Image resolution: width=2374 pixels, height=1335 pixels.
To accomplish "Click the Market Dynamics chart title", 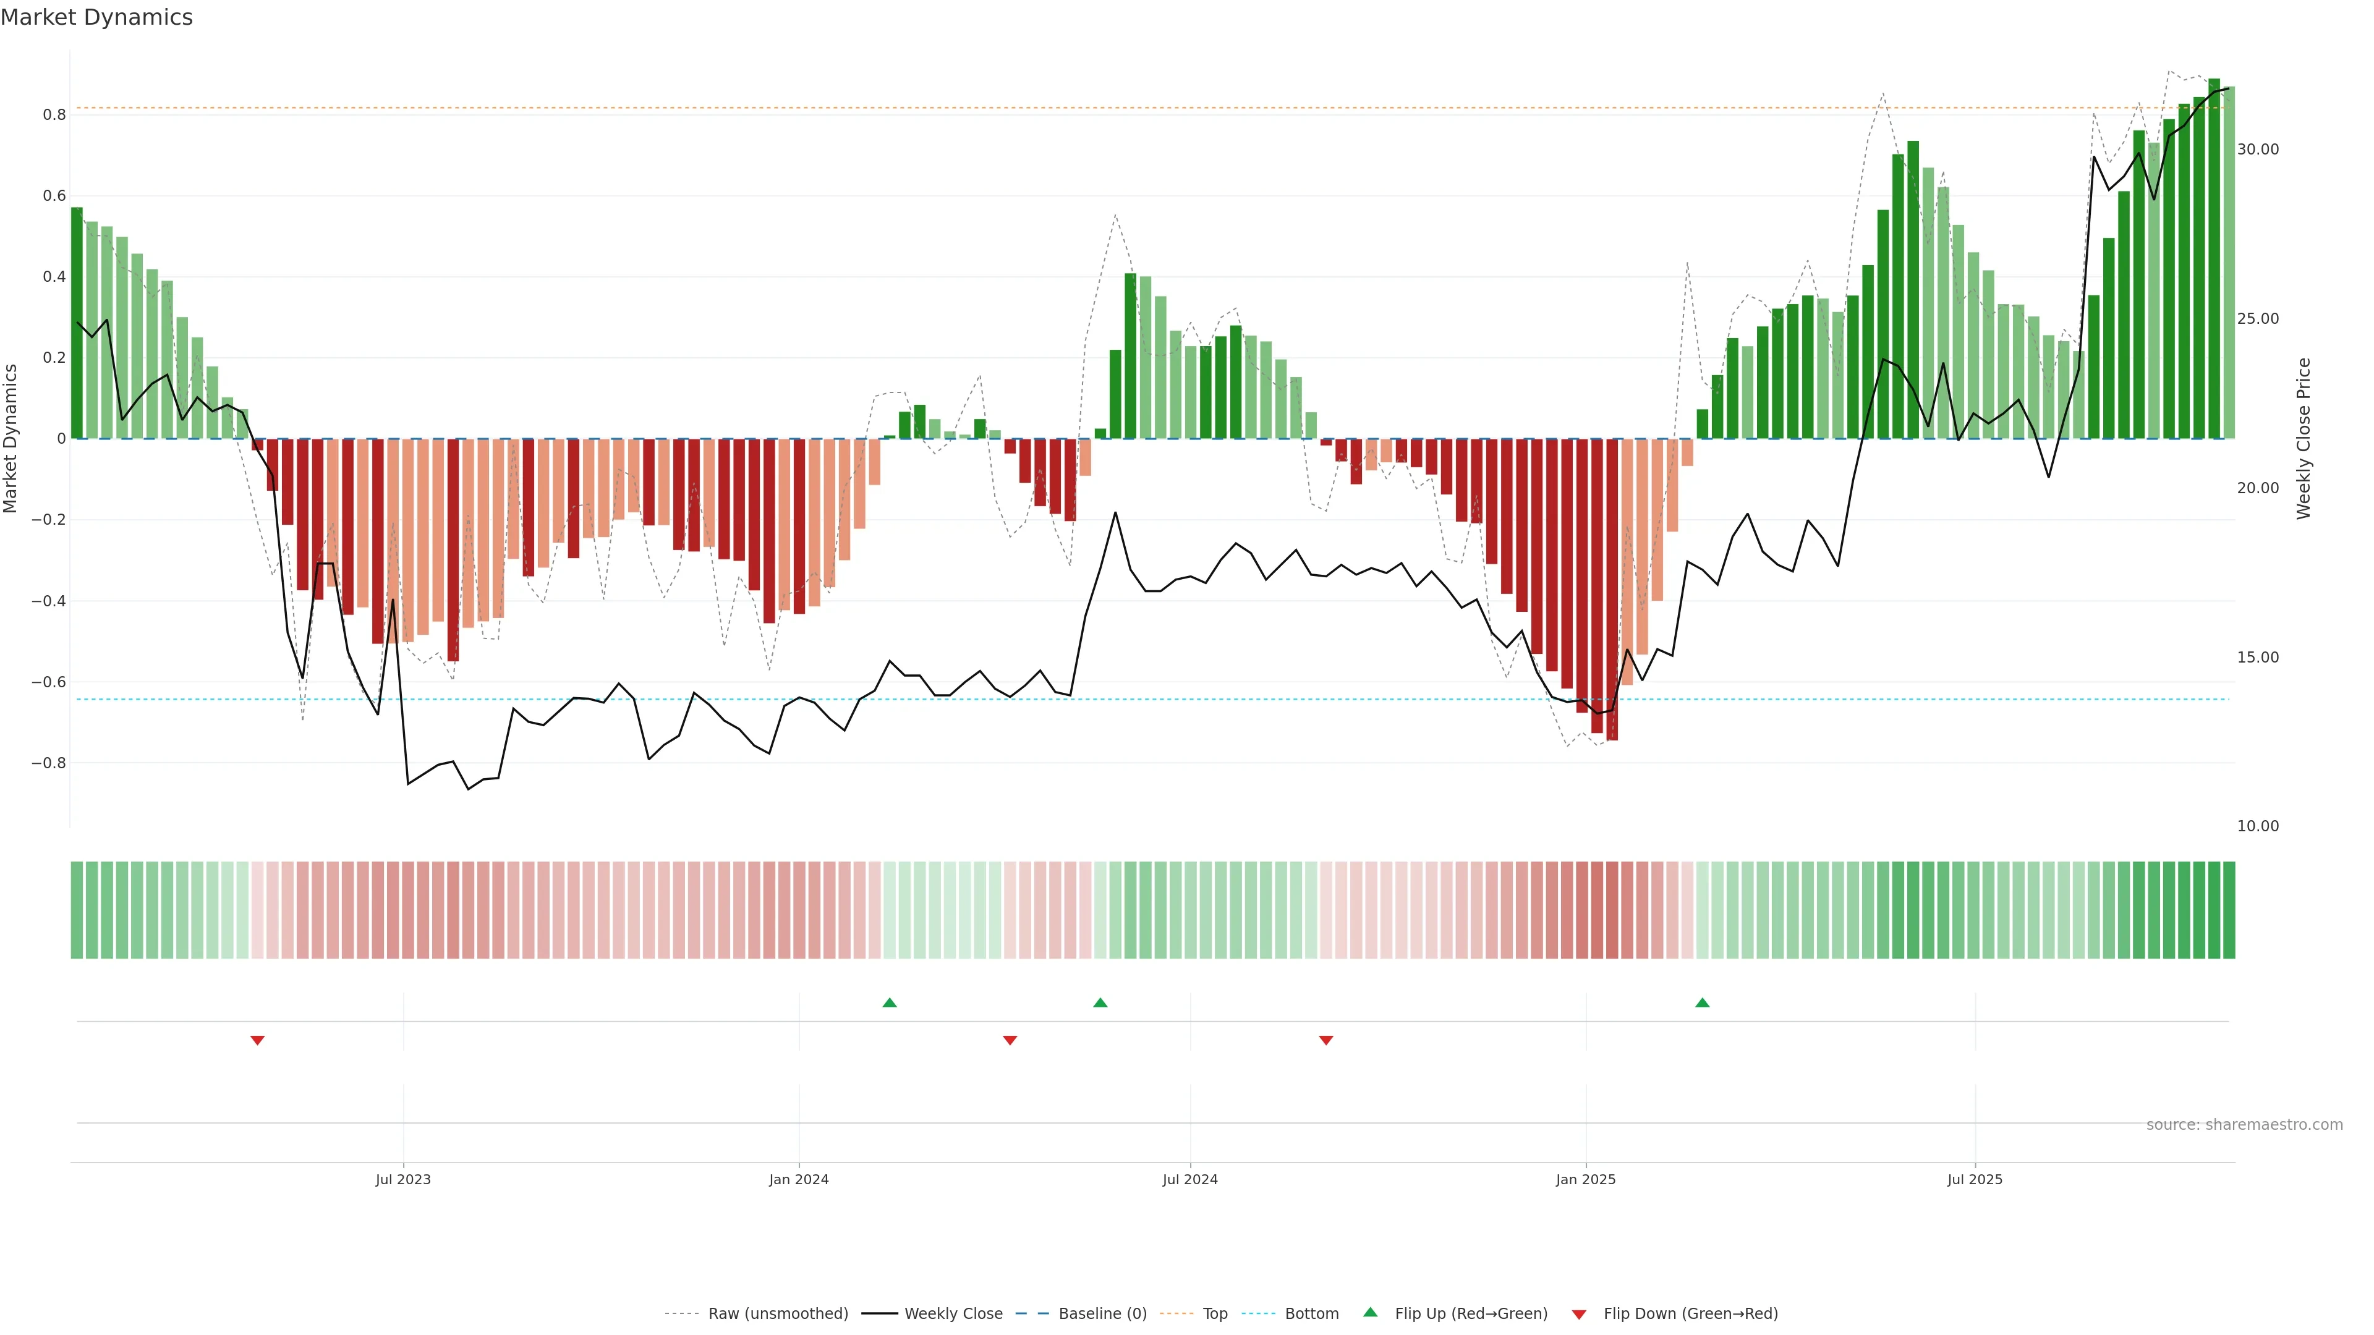I will [97, 17].
